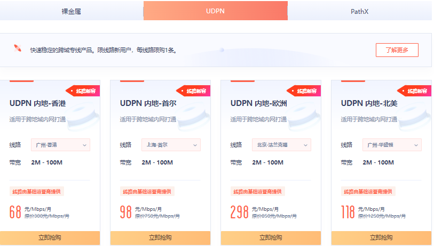Click the 线路由基础运营商提供 tag on the 内地-欧洲 card

[x=257, y=191]
